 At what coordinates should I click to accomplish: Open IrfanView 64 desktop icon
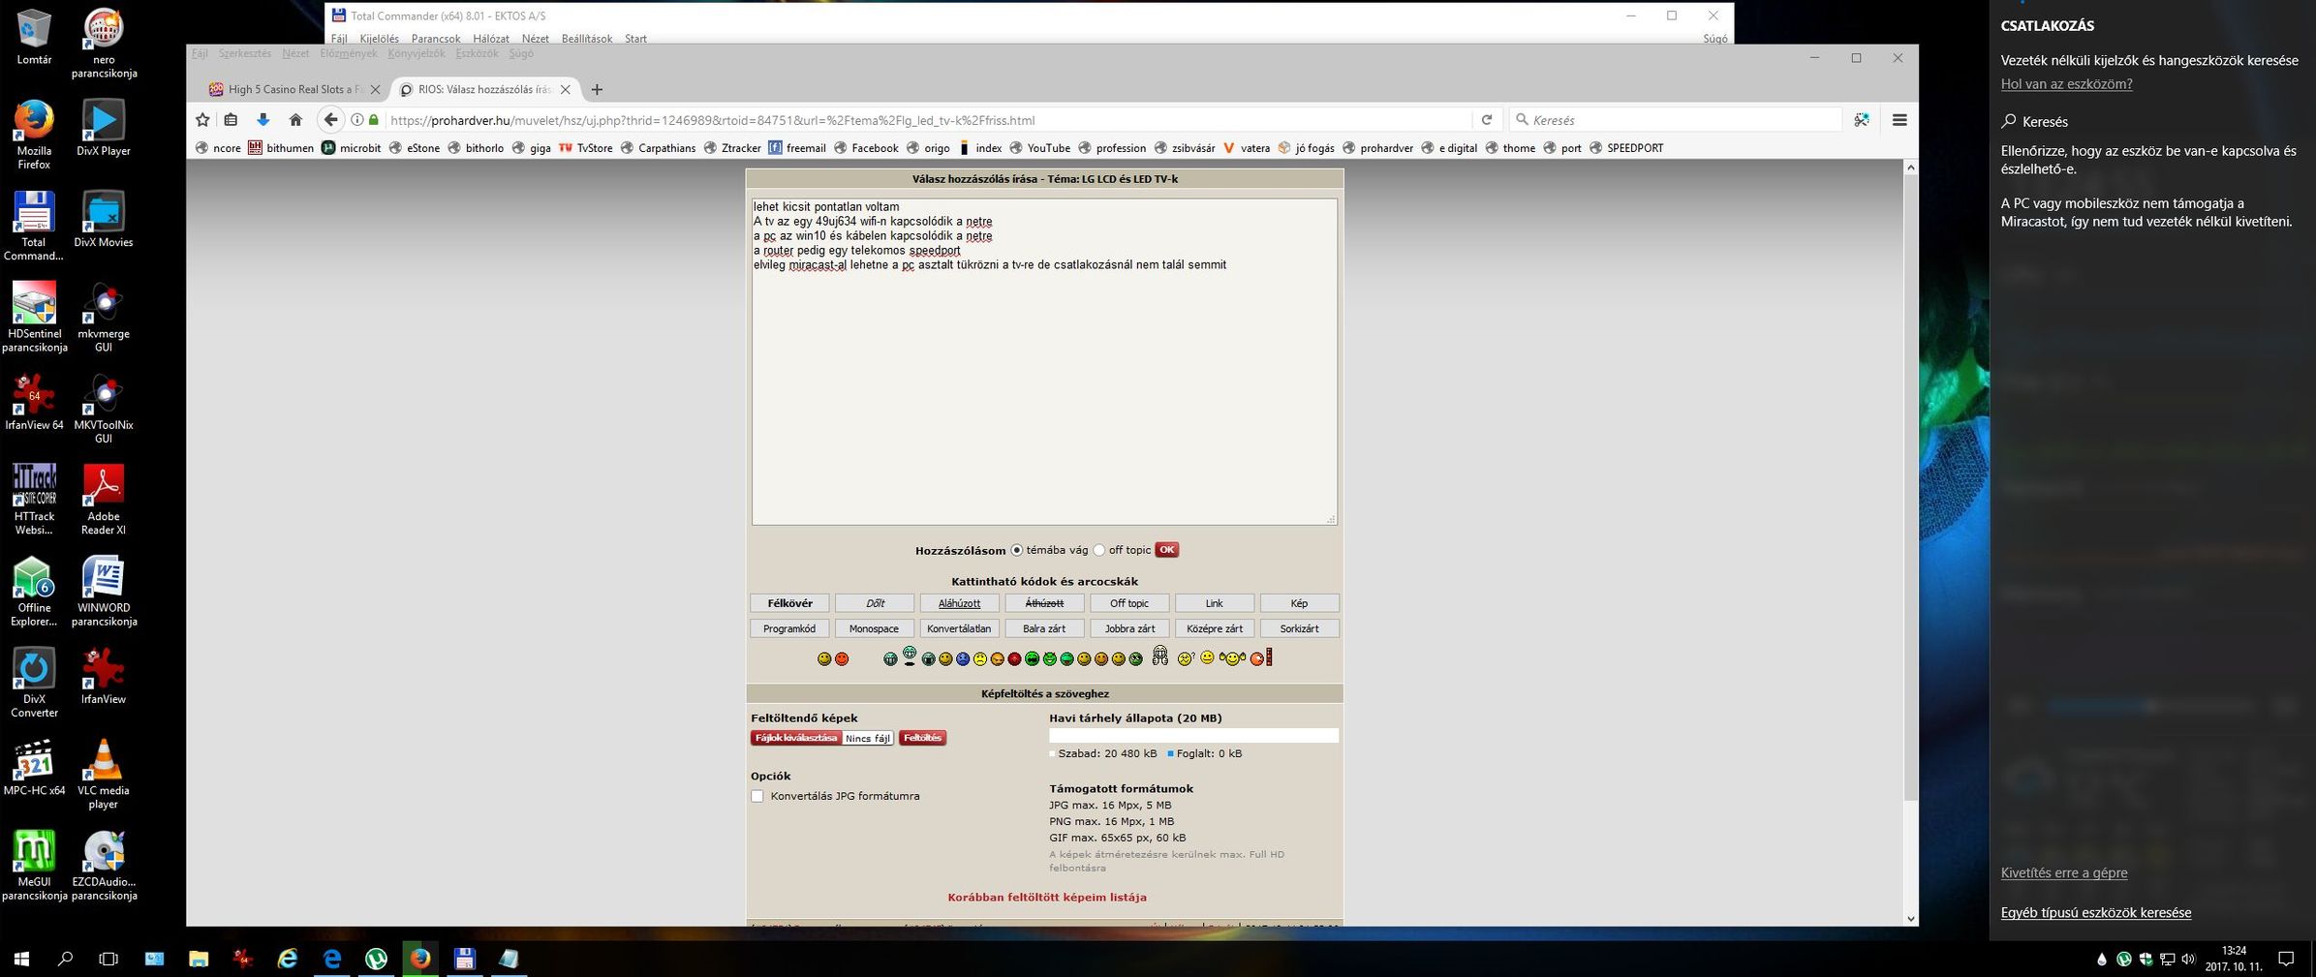34,402
